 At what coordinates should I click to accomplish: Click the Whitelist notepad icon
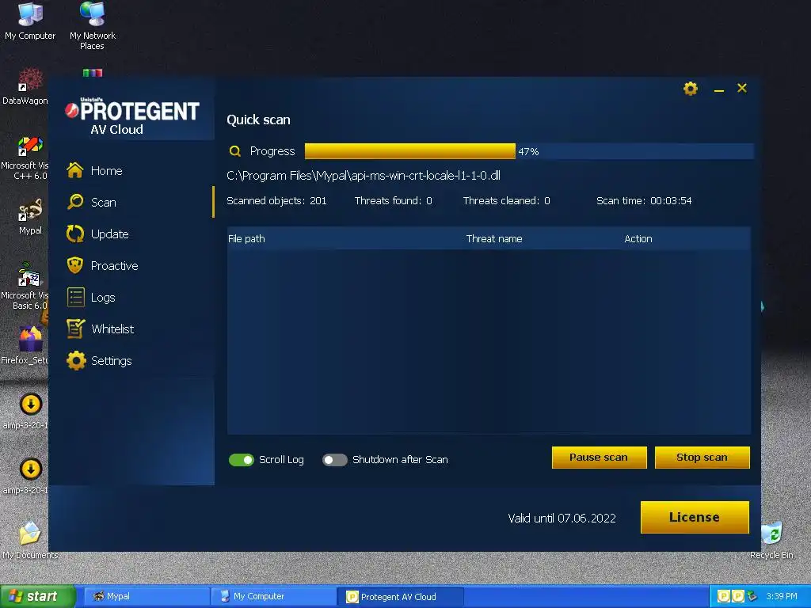point(75,329)
